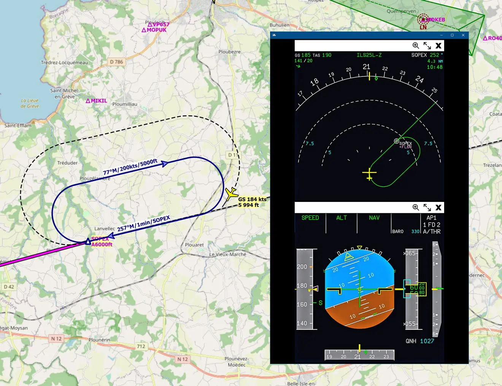Click the magnifier zoom icon on the PFD panel
502x386 pixels.
tap(416, 207)
